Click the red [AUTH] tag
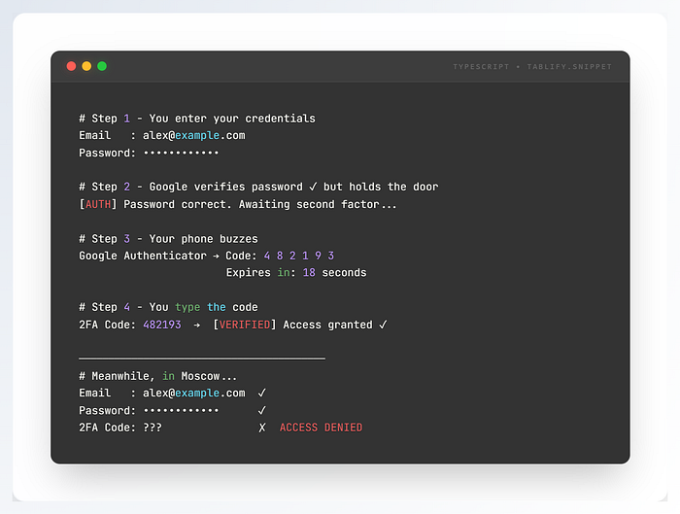 [98, 204]
